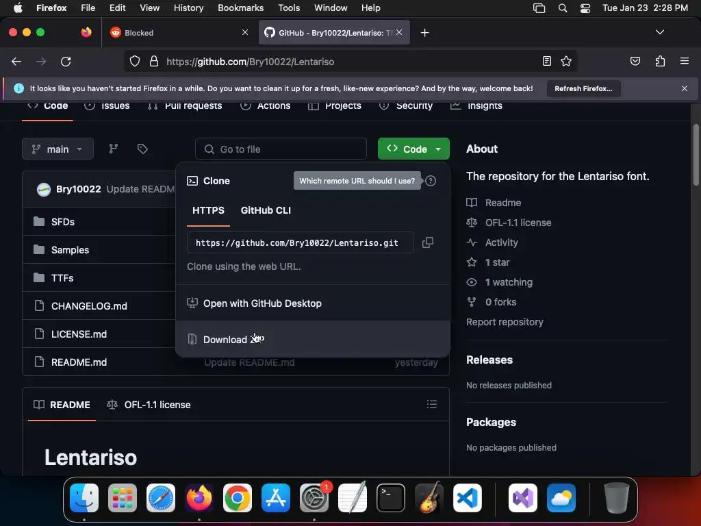Reload the current page
Image resolution: width=701 pixels, height=526 pixels.
click(x=66, y=61)
